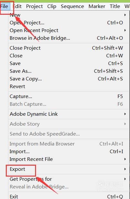The height and width of the screenshot is (199, 130).
Task: Open the Project menu
Action: [x=34, y=6]
